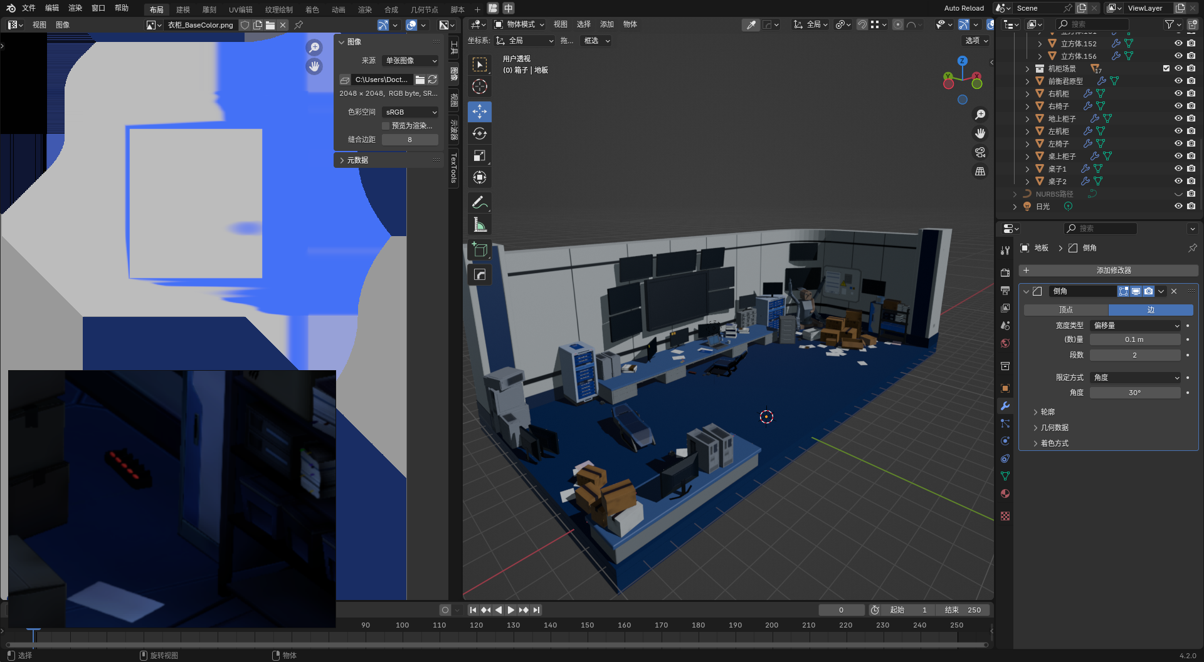Switch to the UV编辑 workspace tab
Viewport: 1204px width, 662px height.
(x=240, y=9)
